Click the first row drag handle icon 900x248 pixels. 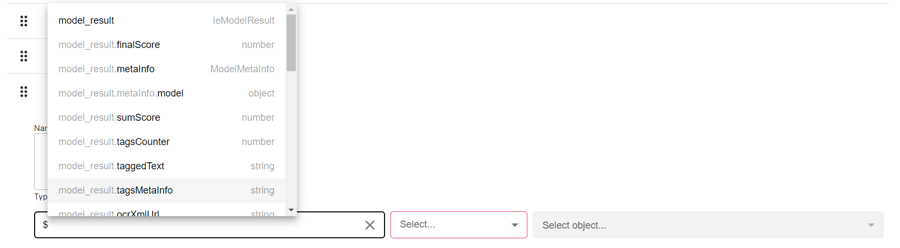click(24, 21)
